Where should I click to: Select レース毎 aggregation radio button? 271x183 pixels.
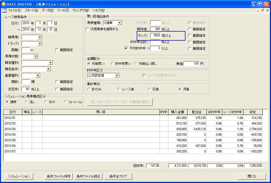(x=119, y=89)
